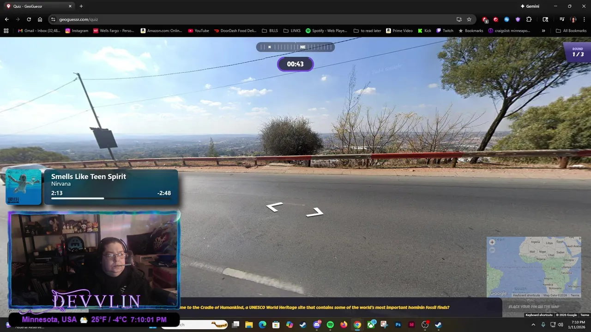Open the Instagram bookmark

click(77, 31)
